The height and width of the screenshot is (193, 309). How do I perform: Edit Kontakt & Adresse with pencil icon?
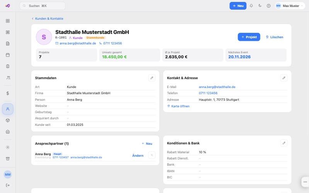click(x=284, y=78)
